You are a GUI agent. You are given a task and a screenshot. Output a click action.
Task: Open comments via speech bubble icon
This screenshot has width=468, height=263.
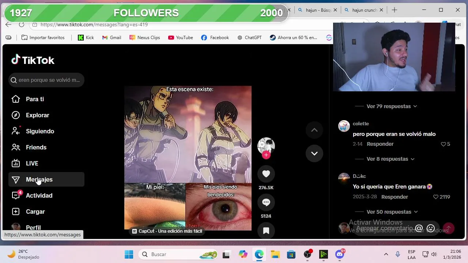[266, 202]
